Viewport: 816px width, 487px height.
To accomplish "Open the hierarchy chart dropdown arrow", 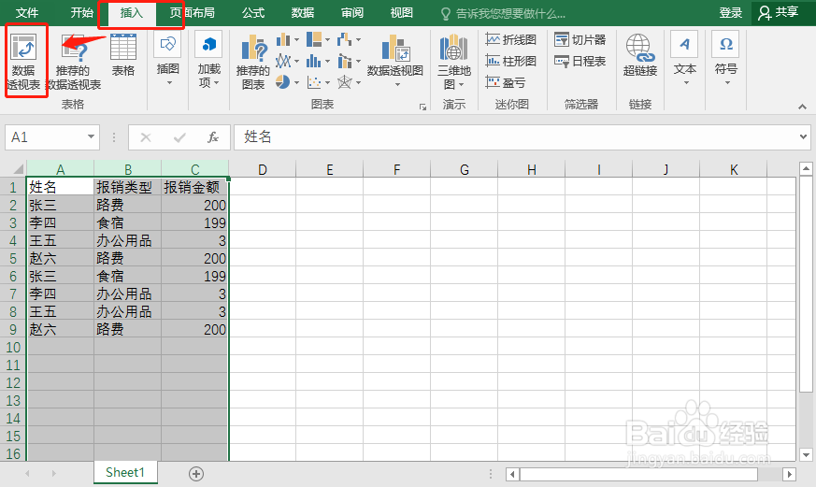I will (x=327, y=39).
